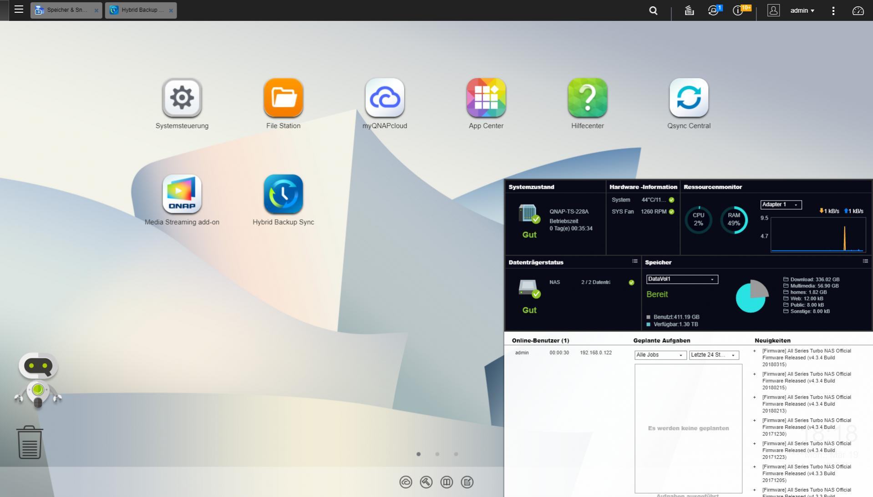Click the NAS system status icon
The height and width of the screenshot is (497, 873).
pyautogui.click(x=529, y=214)
